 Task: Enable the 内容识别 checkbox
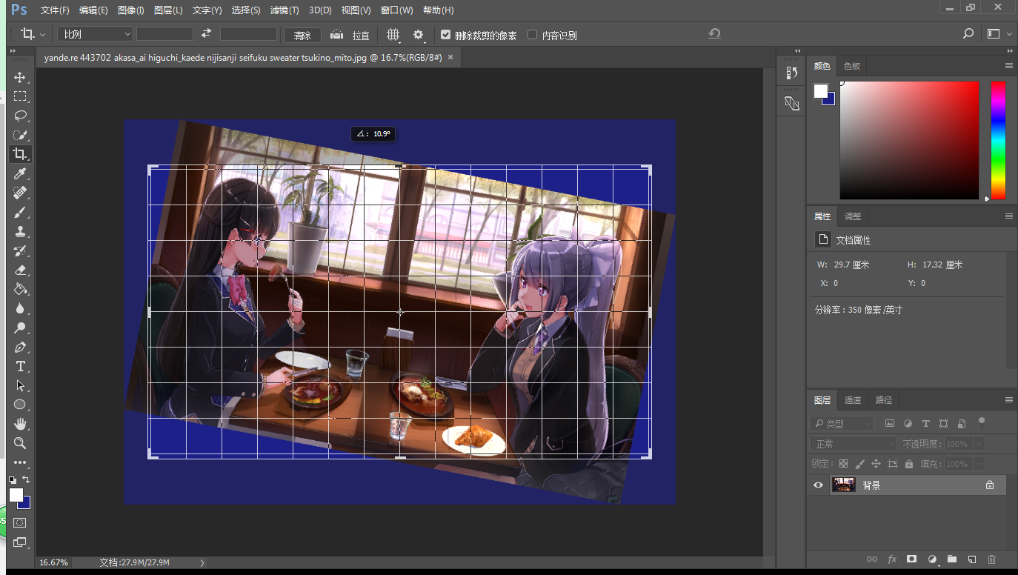click(532, 35)
